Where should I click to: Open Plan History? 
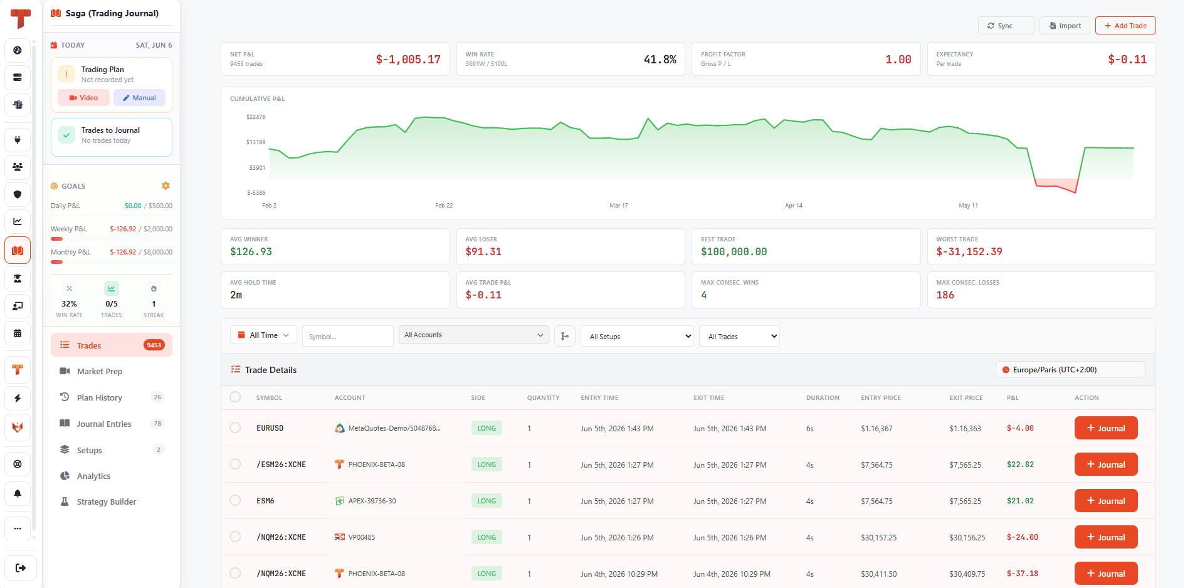pos(112,397)
